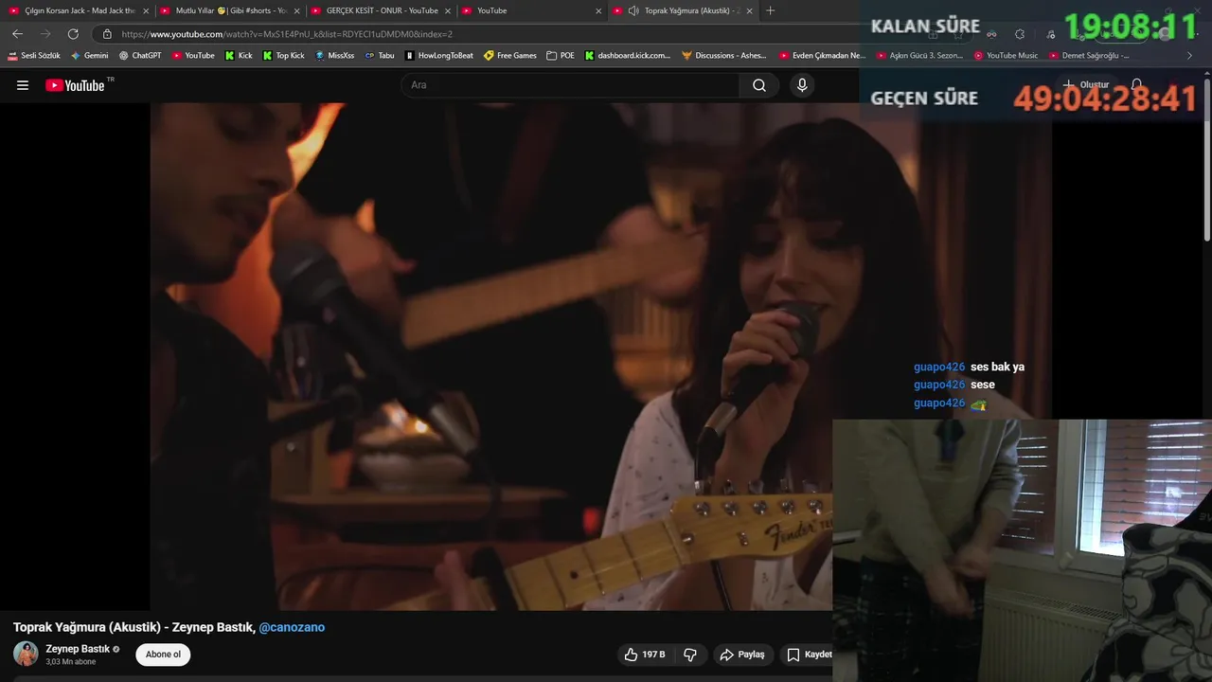This screenshot has width=1212, height=682.
Task: Subscribe with the Abone ol button
Action: pos(163,655)
